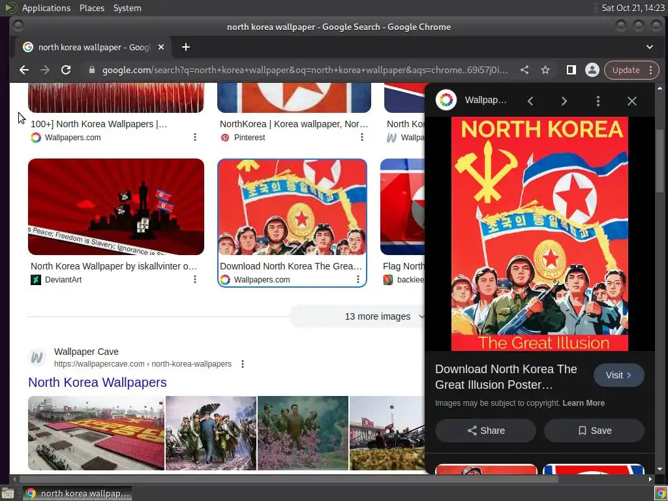Open Download North Korea The Great Illusion title

pos(291,266)
